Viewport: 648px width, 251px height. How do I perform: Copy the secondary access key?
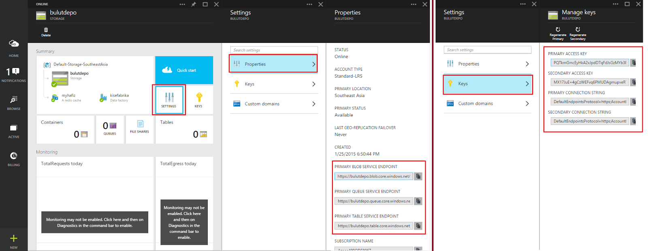tap(633, 82)
